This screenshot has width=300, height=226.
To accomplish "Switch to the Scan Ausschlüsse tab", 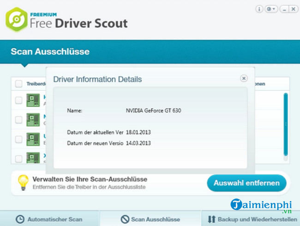I will [150, 219].
